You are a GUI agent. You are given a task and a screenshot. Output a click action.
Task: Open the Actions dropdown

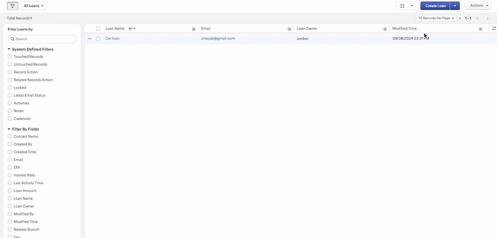pyautogui.click(x=478, y=5)
